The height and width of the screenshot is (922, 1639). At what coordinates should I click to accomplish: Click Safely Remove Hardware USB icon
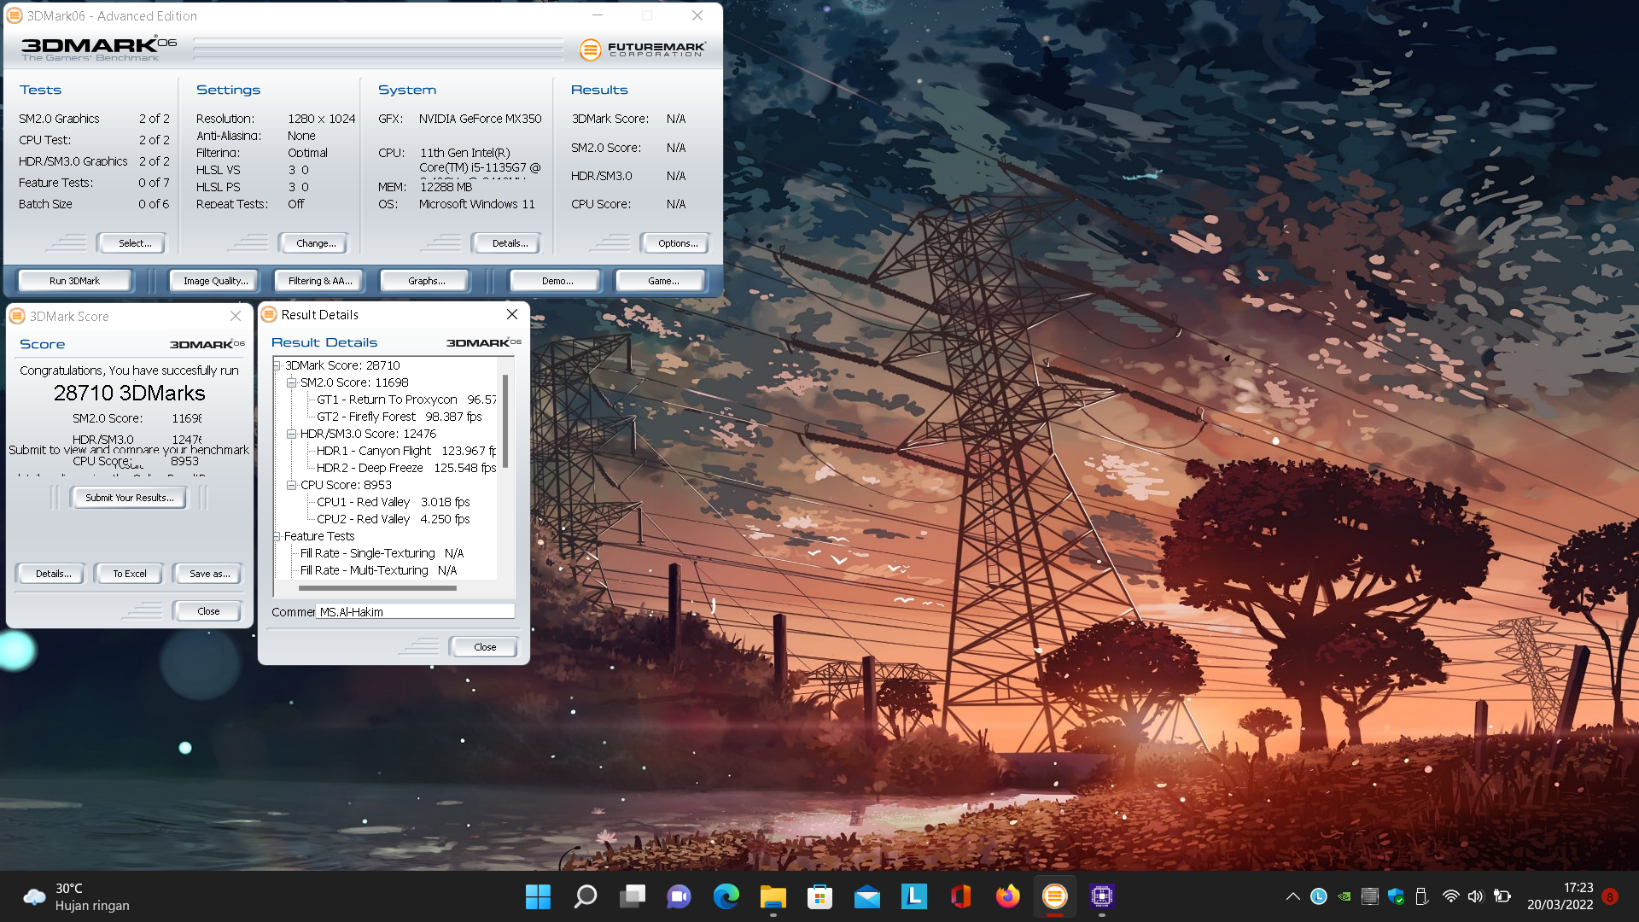[x=1422, y=896]
